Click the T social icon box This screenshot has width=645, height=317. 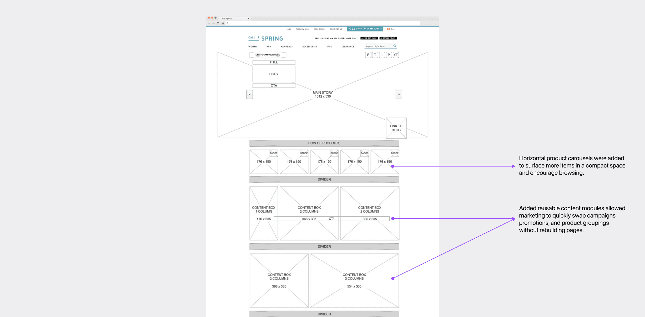coord(375,55)
